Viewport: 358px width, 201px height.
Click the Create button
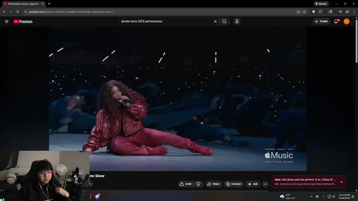pos(321,21)
